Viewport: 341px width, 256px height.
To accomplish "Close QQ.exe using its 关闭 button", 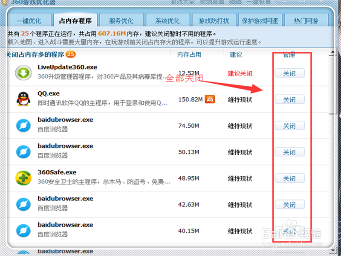I will point(290,99).
